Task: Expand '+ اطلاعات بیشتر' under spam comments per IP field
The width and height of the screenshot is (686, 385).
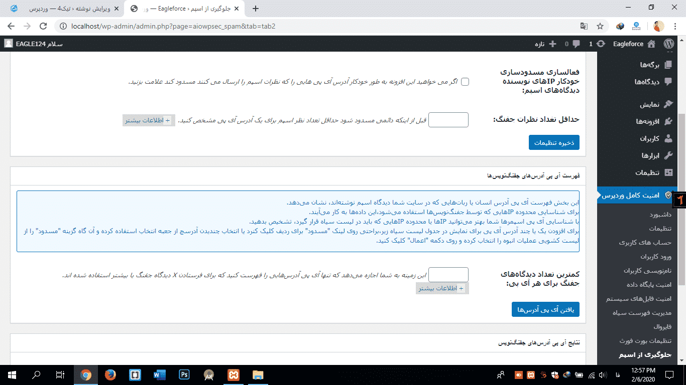Action: click(x=442, y=288)
